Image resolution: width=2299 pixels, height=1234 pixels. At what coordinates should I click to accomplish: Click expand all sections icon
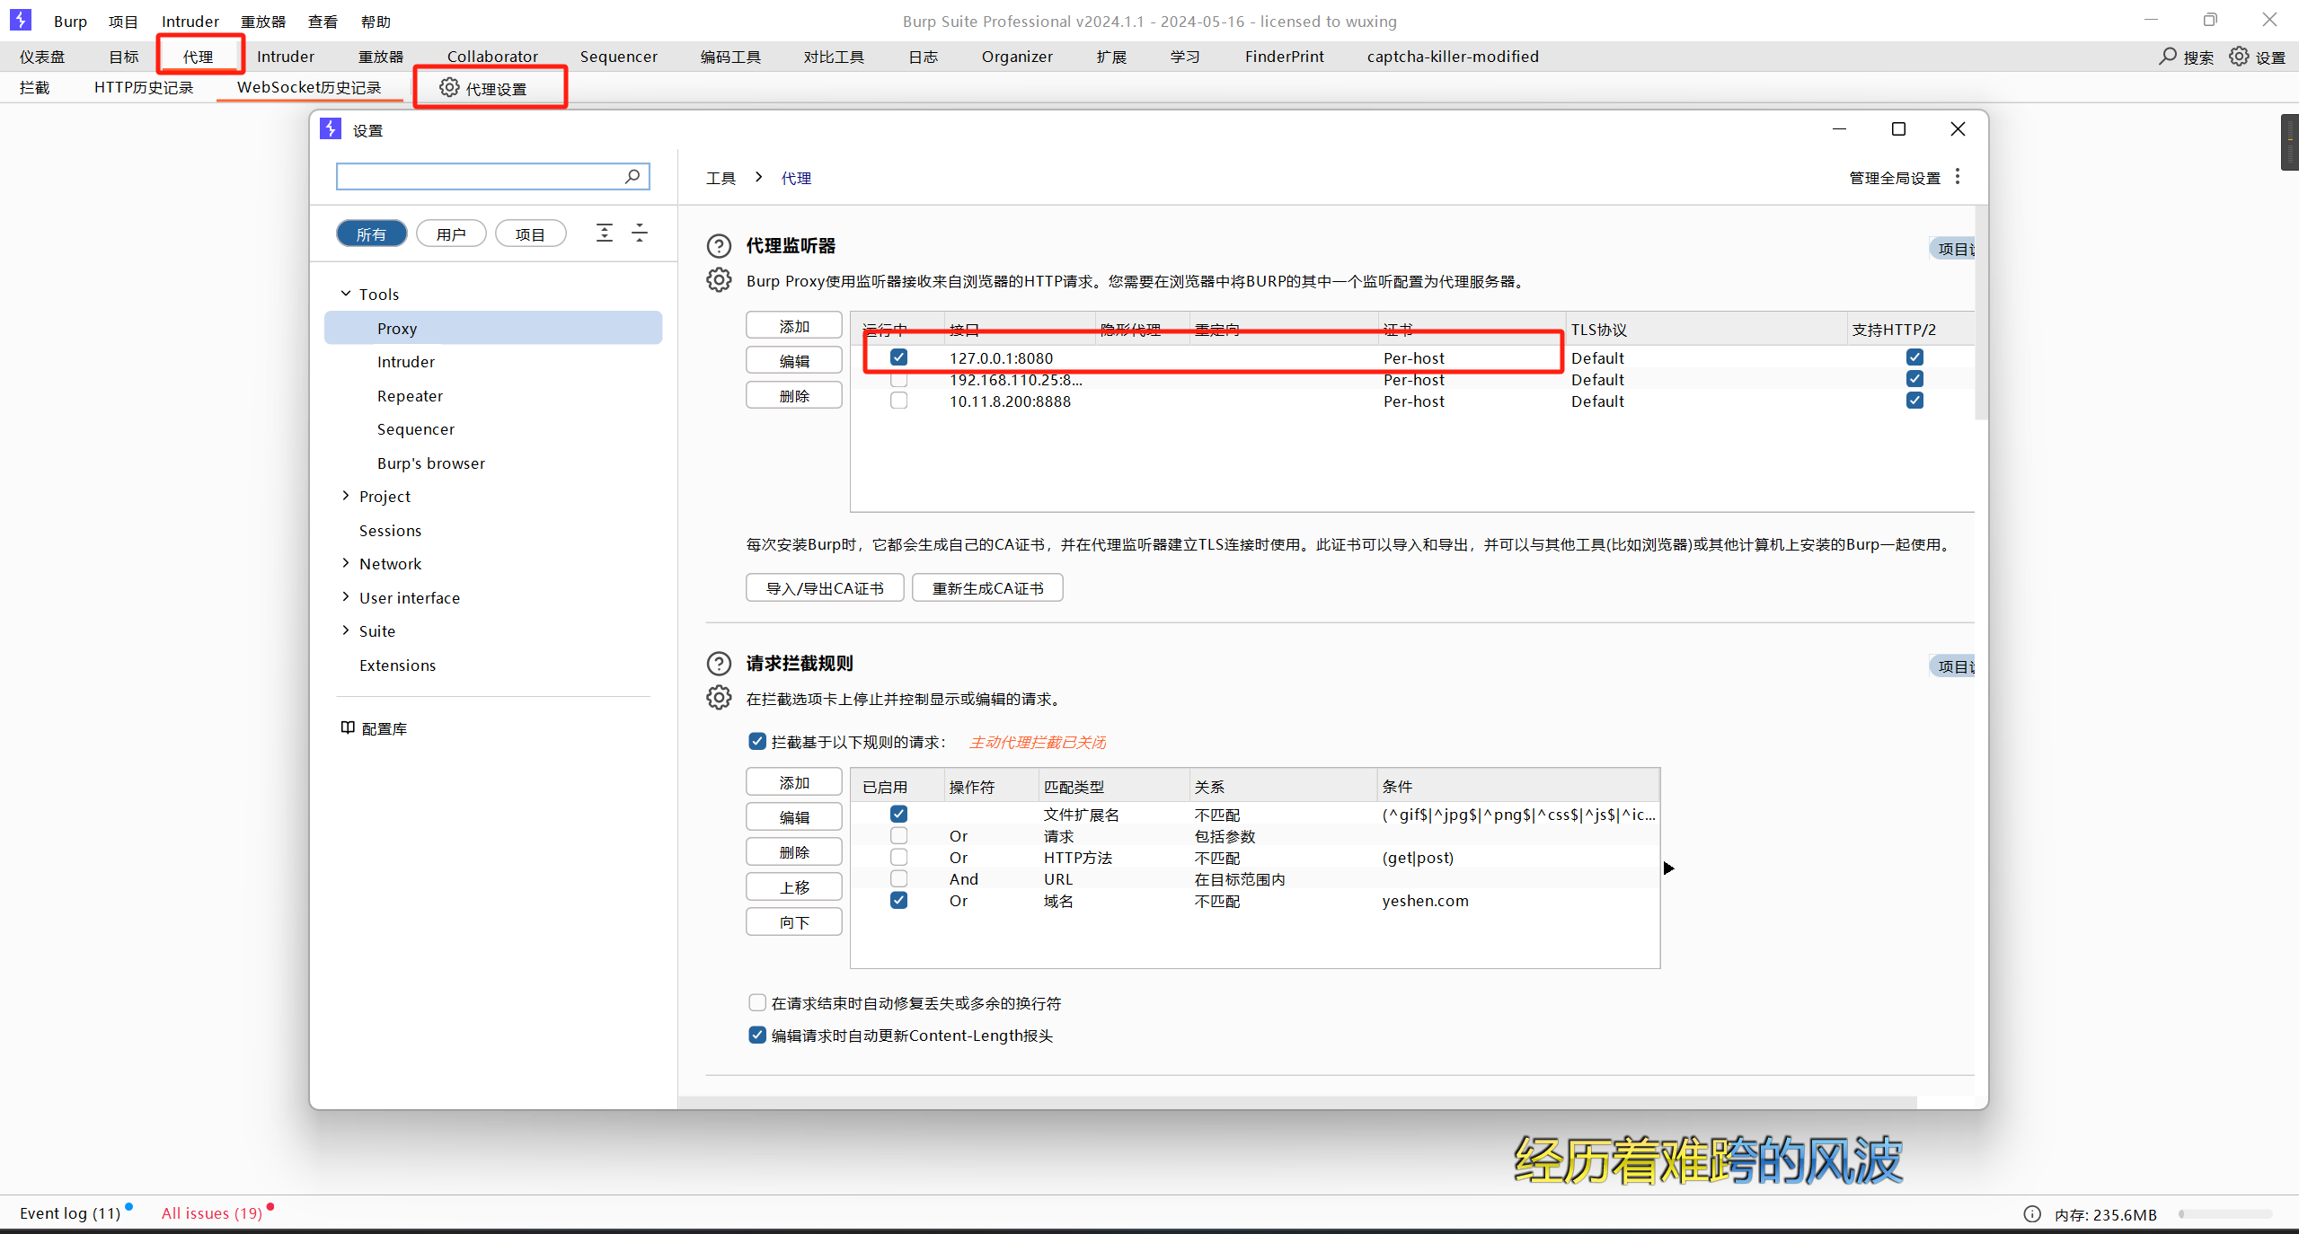(x=605, y=234)
